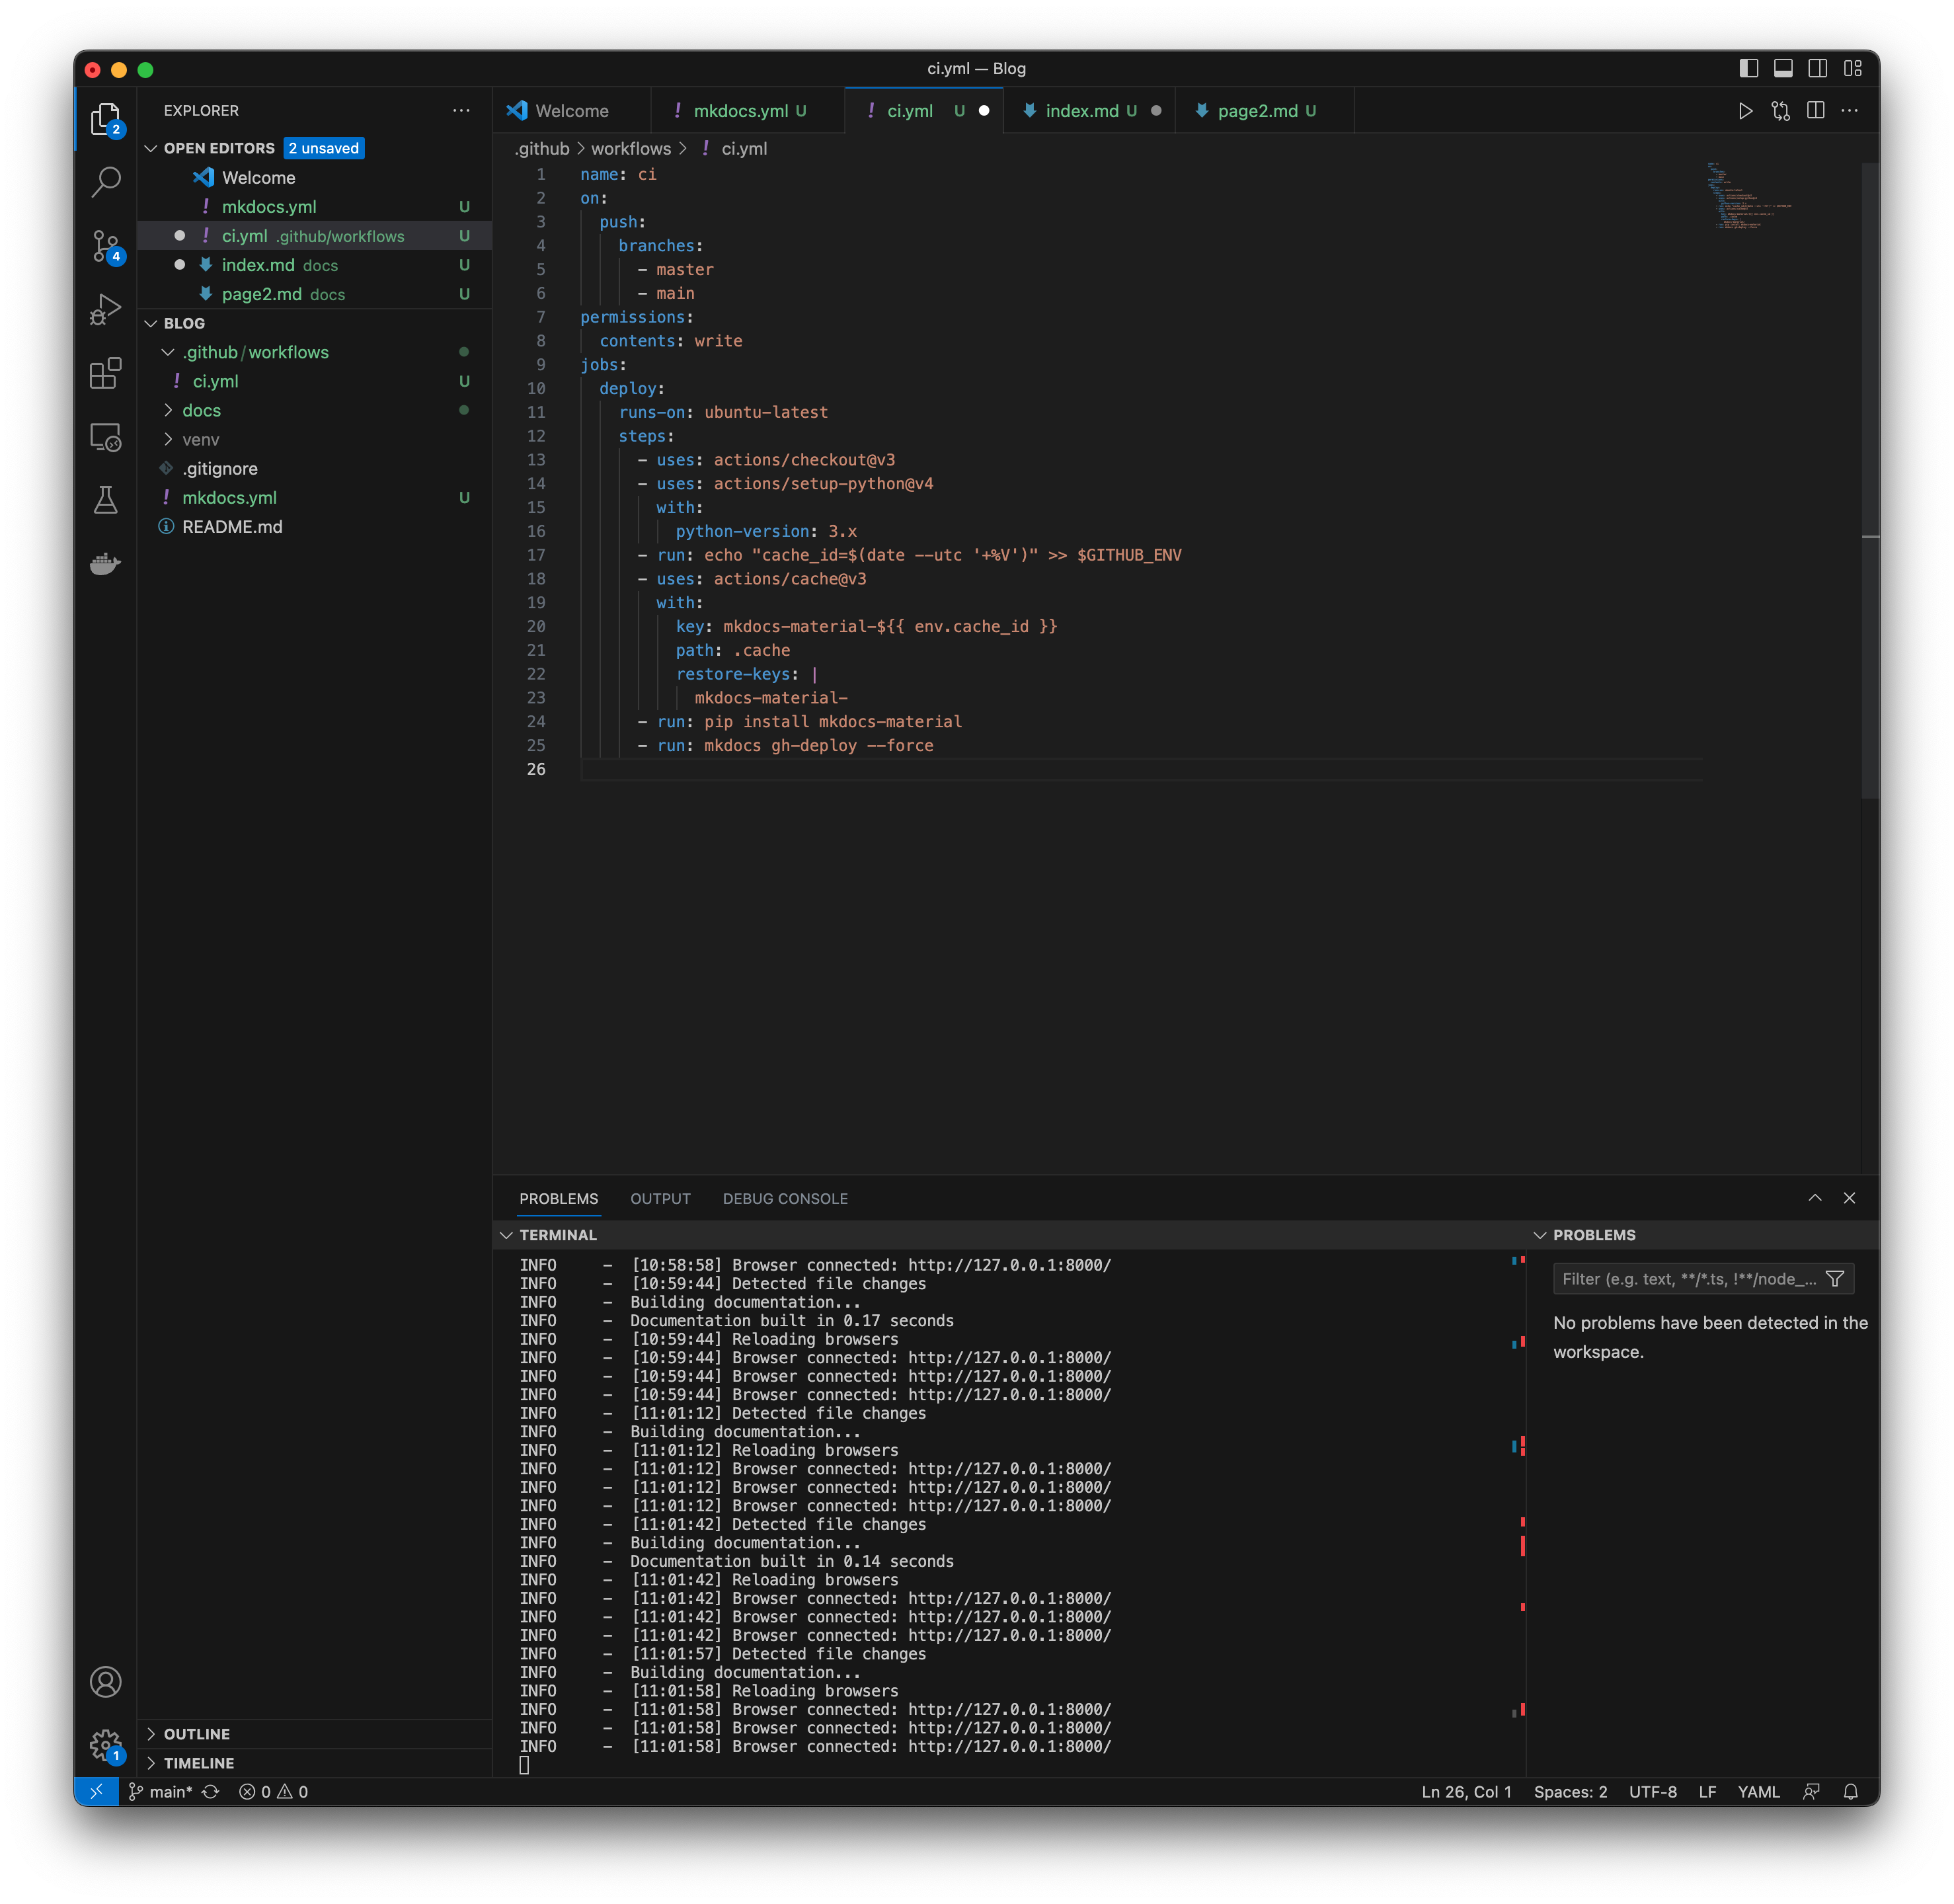Expand the venv folder
The image size is (1954, 1904).
click(x=168, y=439)
